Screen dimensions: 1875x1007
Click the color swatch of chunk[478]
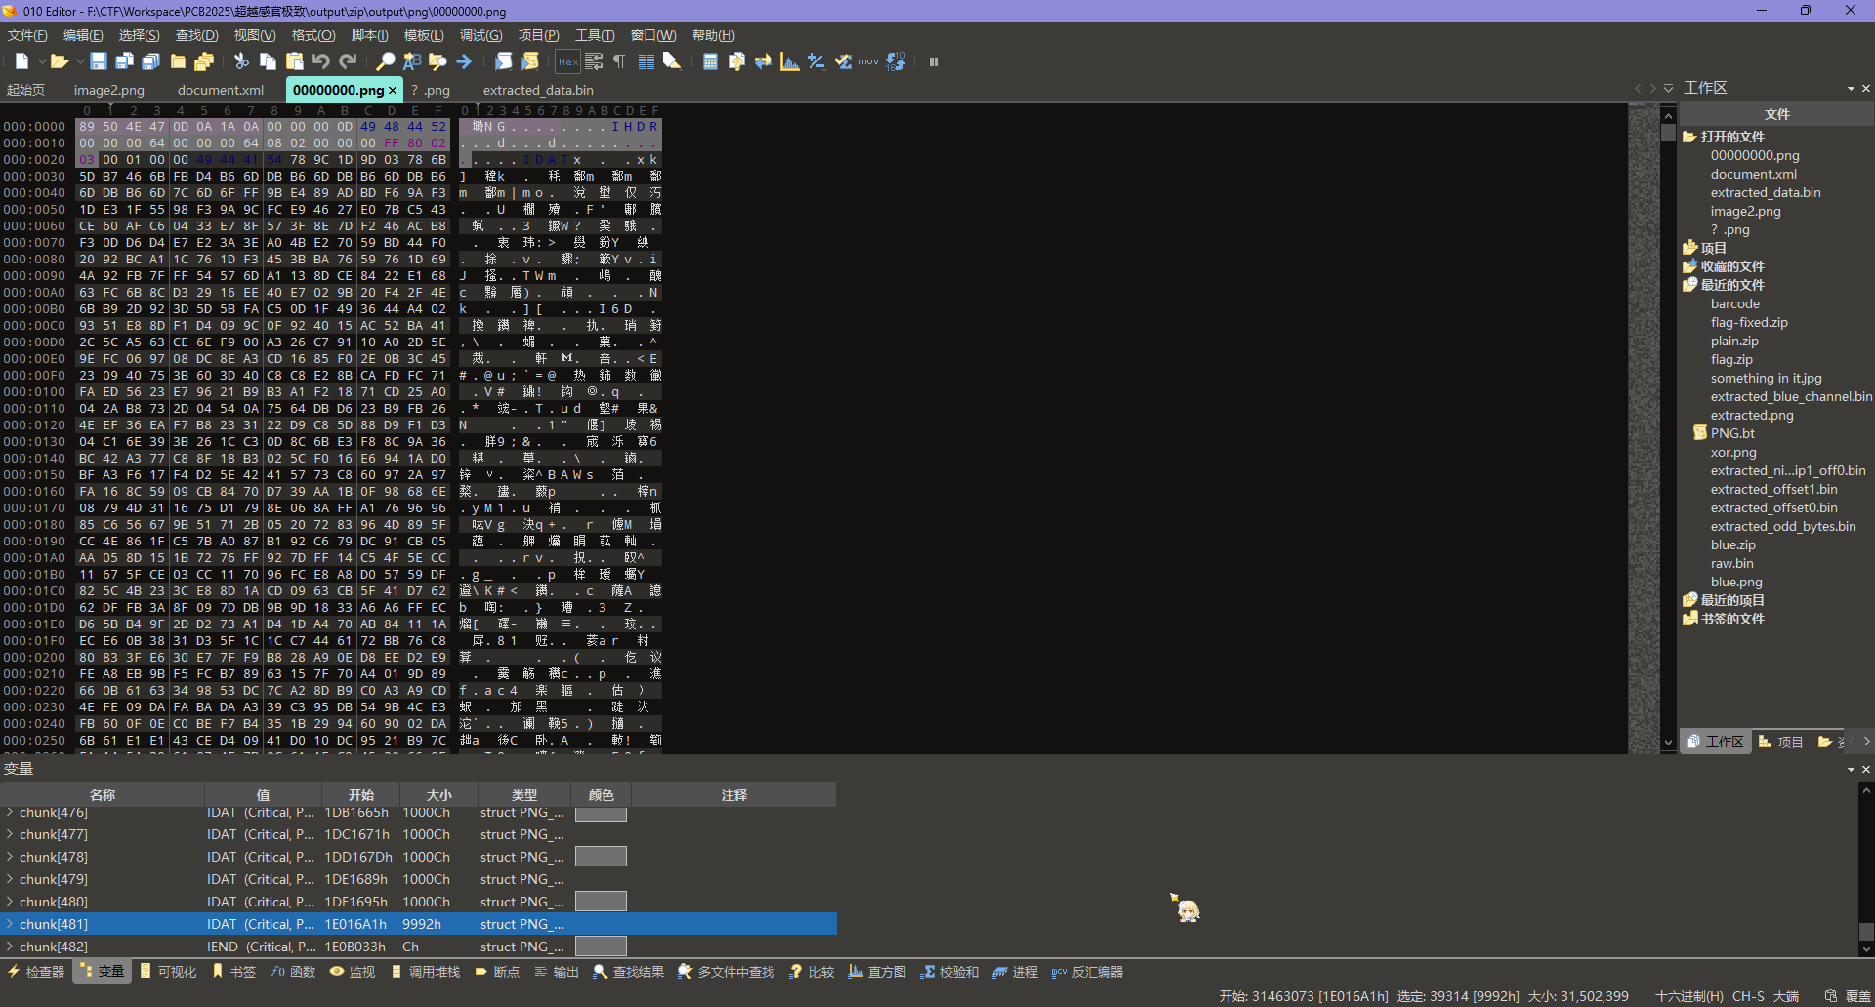pyautogui.click(x=601, y=857)
